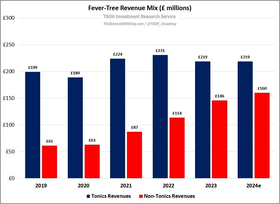Click the £50 y-axis label
The height and width of the screenshot is (204, 280).
point(10,152)
